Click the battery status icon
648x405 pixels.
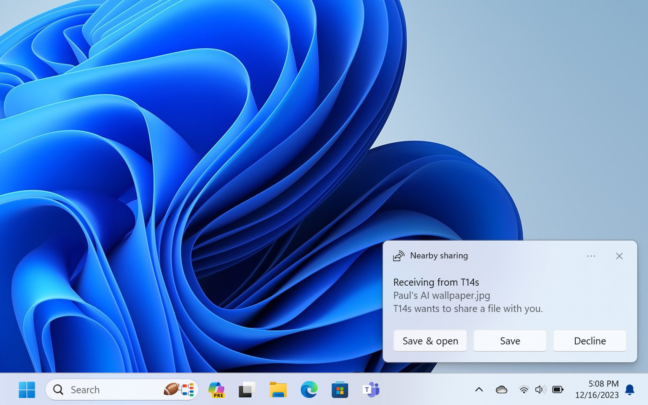[x=558, y=390]
